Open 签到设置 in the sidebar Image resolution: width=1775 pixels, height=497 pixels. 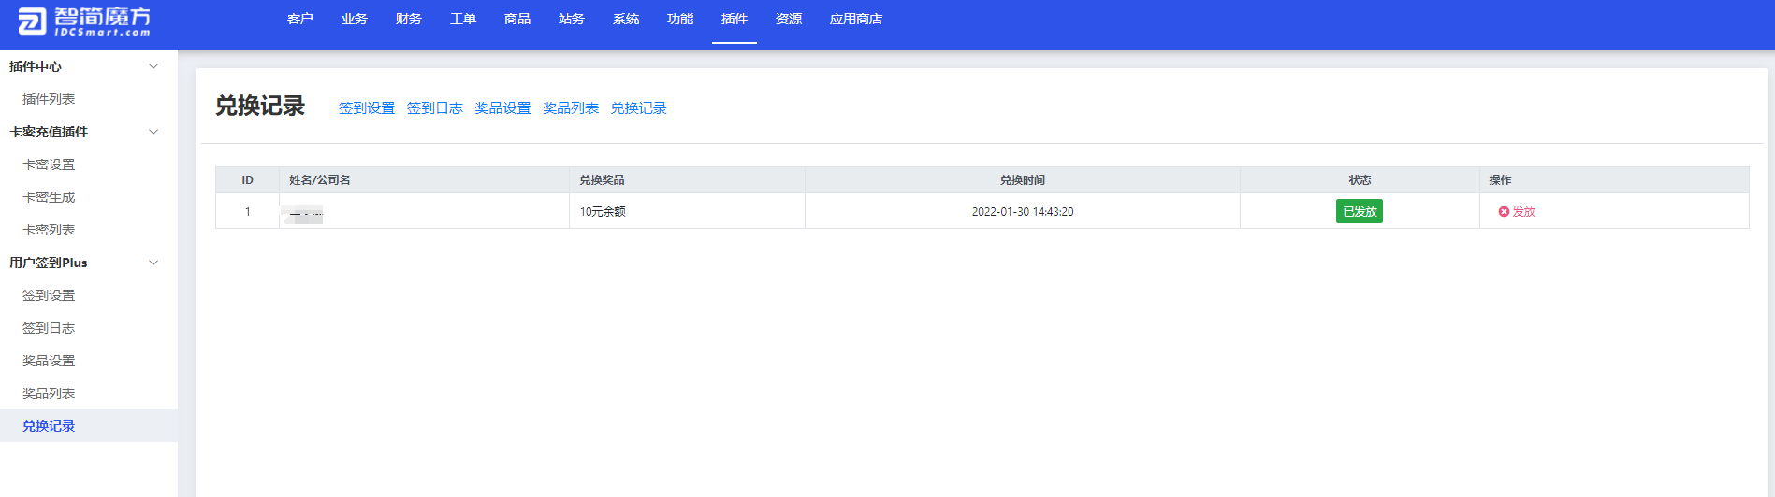(49, 295)
